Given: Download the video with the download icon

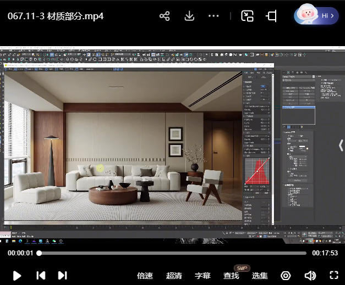Looking at the screenshot, I should [x=189, y=16].
